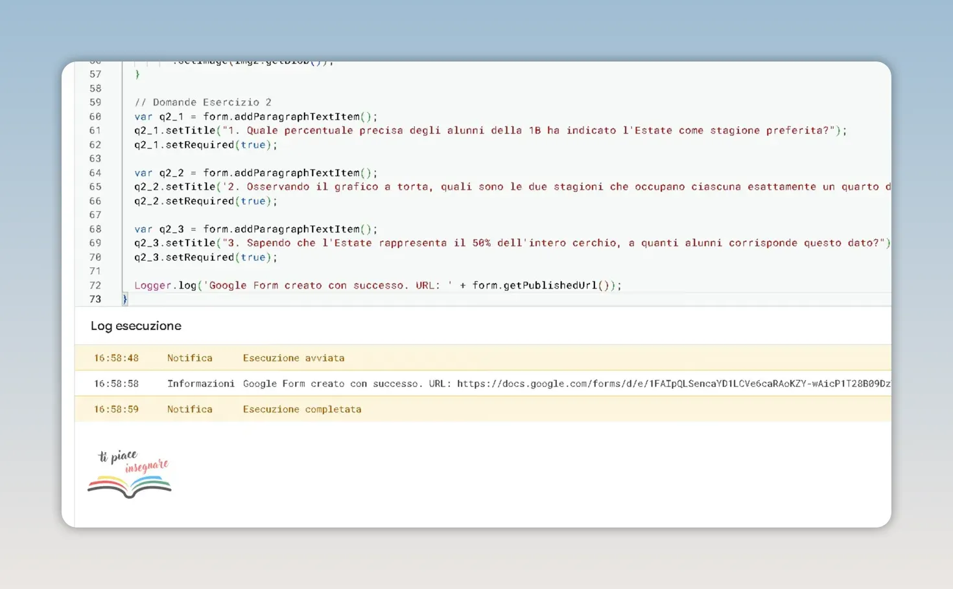Click the "var q2_1" declaration line
The image size is (953, 589).
coord(256,117)
